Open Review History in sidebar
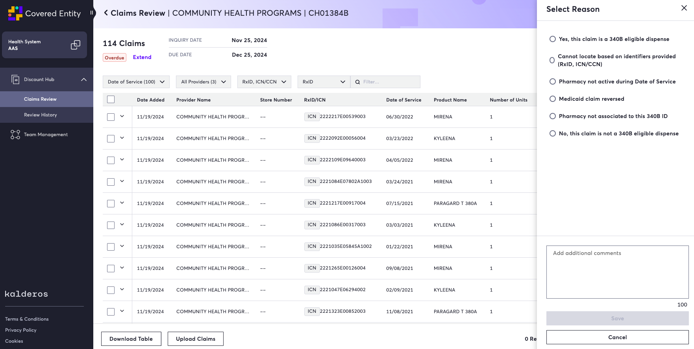Image resolution: width=694 pixels, height=349 pixels. pyautogui.click(x=46, y=115)
